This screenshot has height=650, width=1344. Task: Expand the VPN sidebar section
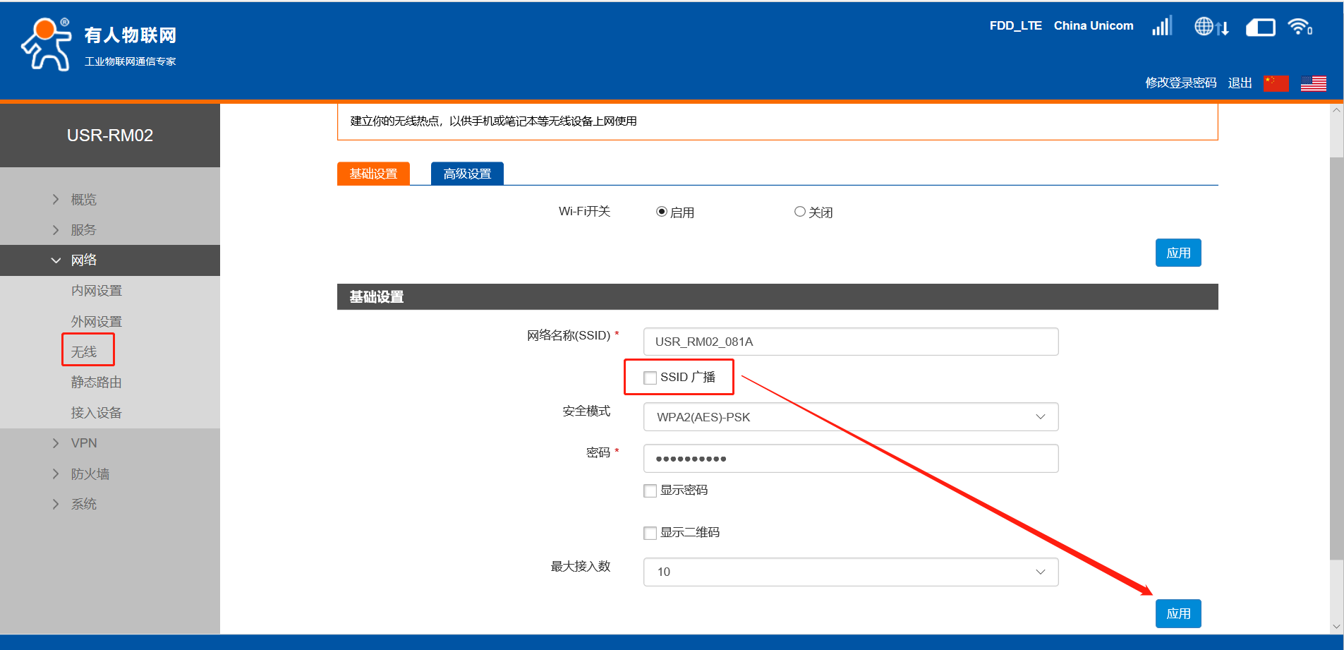pos(84,443)
